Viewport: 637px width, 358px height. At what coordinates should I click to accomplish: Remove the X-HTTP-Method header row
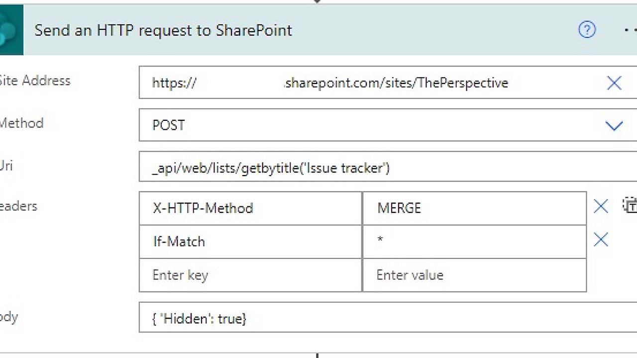(600, 206)
